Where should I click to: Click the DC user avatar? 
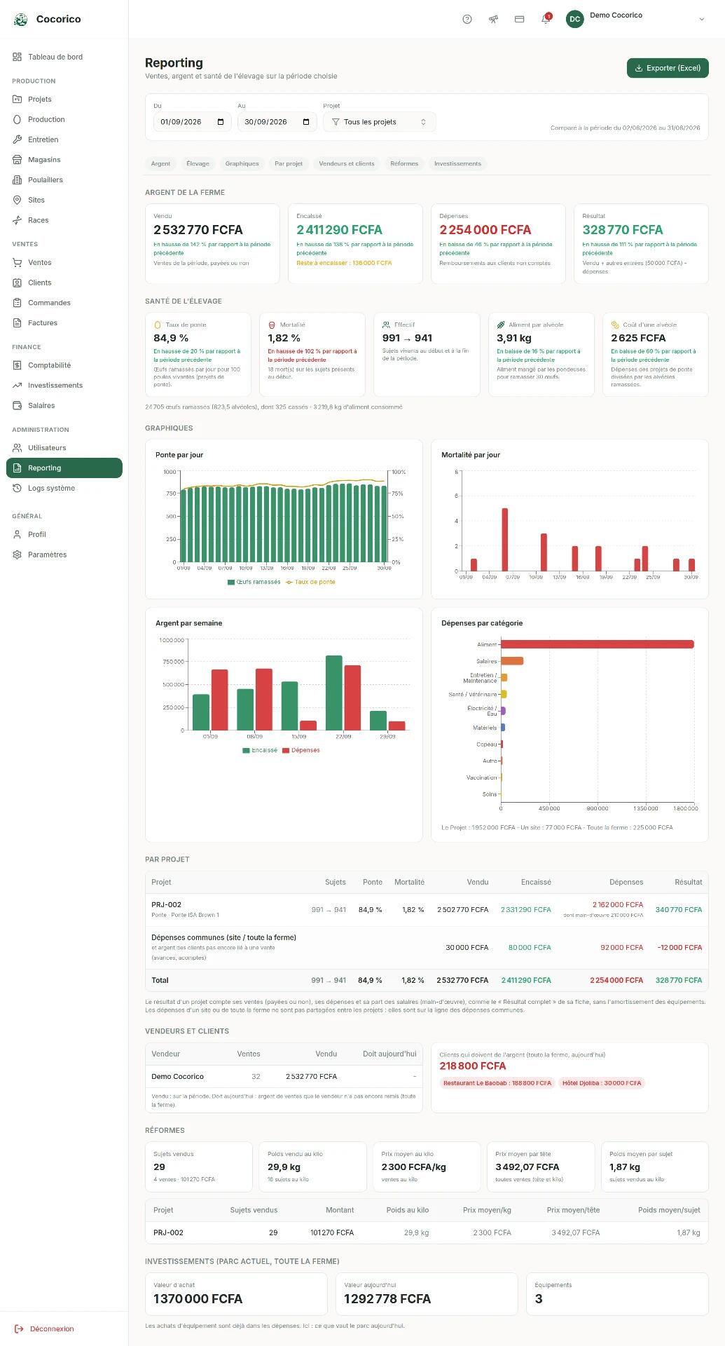[x=575, y=19]
